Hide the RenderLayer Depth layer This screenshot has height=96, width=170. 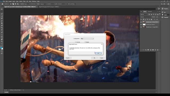(141, 25)
